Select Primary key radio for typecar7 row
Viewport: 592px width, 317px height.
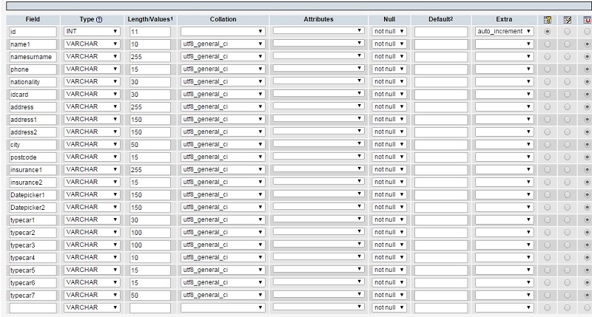[x=547, y=295]
